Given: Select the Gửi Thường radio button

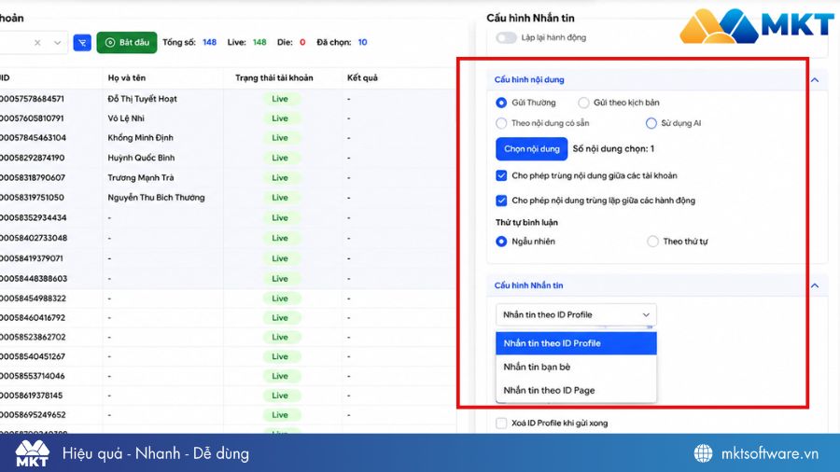Looking at the screenshot, I should tap(501, 103).
